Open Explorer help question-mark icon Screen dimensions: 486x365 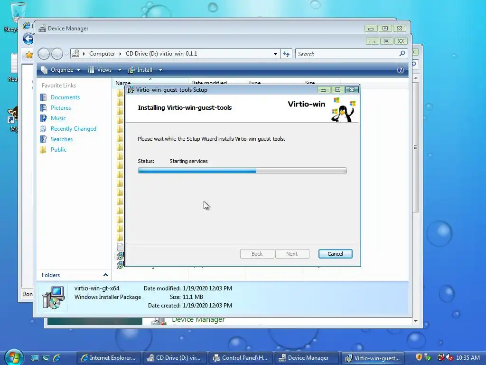point(400,70)
